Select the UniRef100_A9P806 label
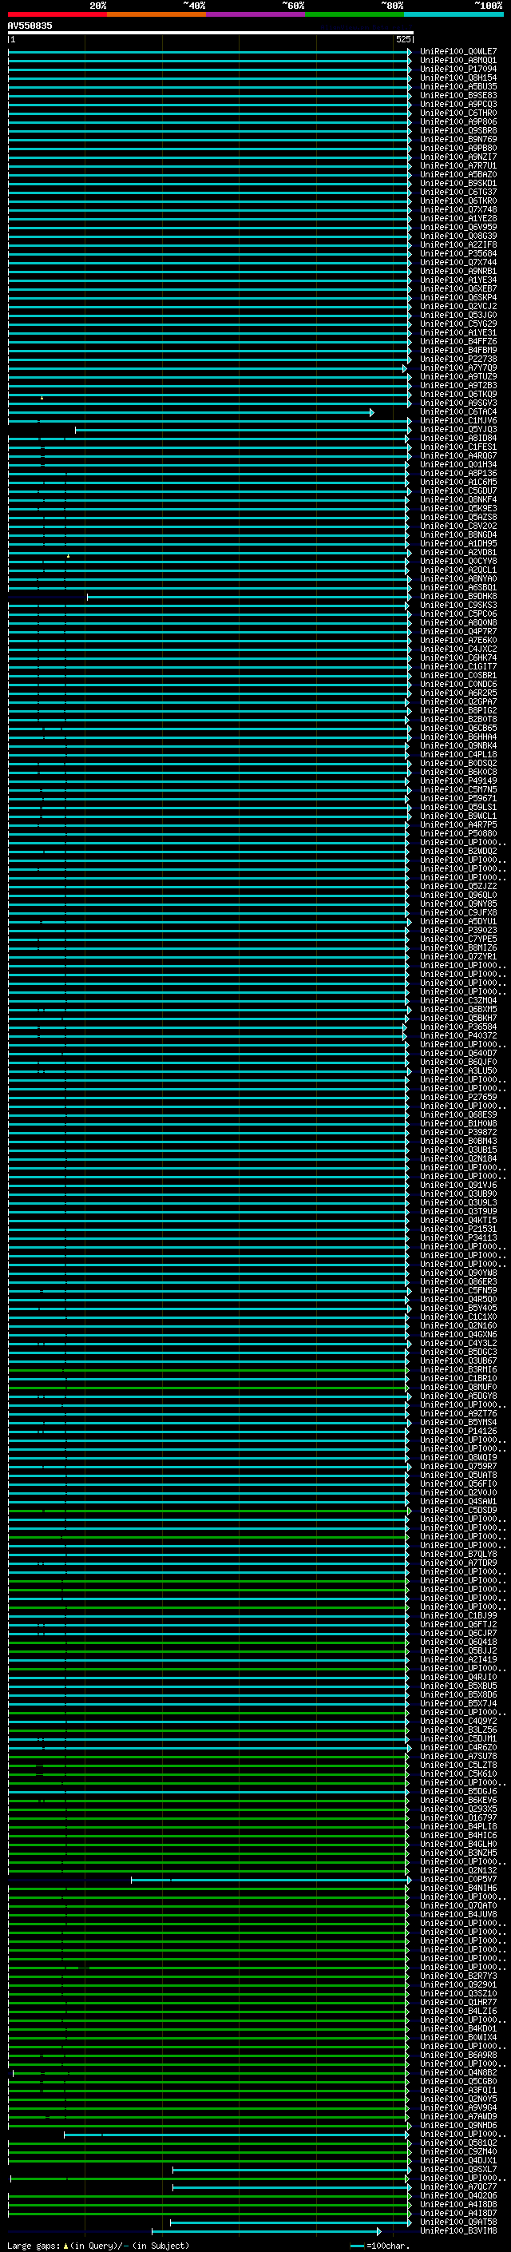The width and height of the screenshot is (511, 2252). 458,121
